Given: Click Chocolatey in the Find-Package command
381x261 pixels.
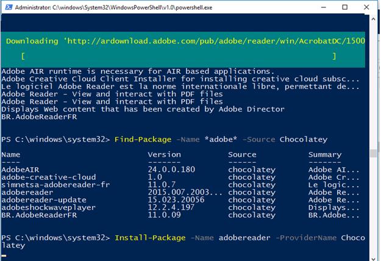Looking at the screenshot, I should pos(304,140).
